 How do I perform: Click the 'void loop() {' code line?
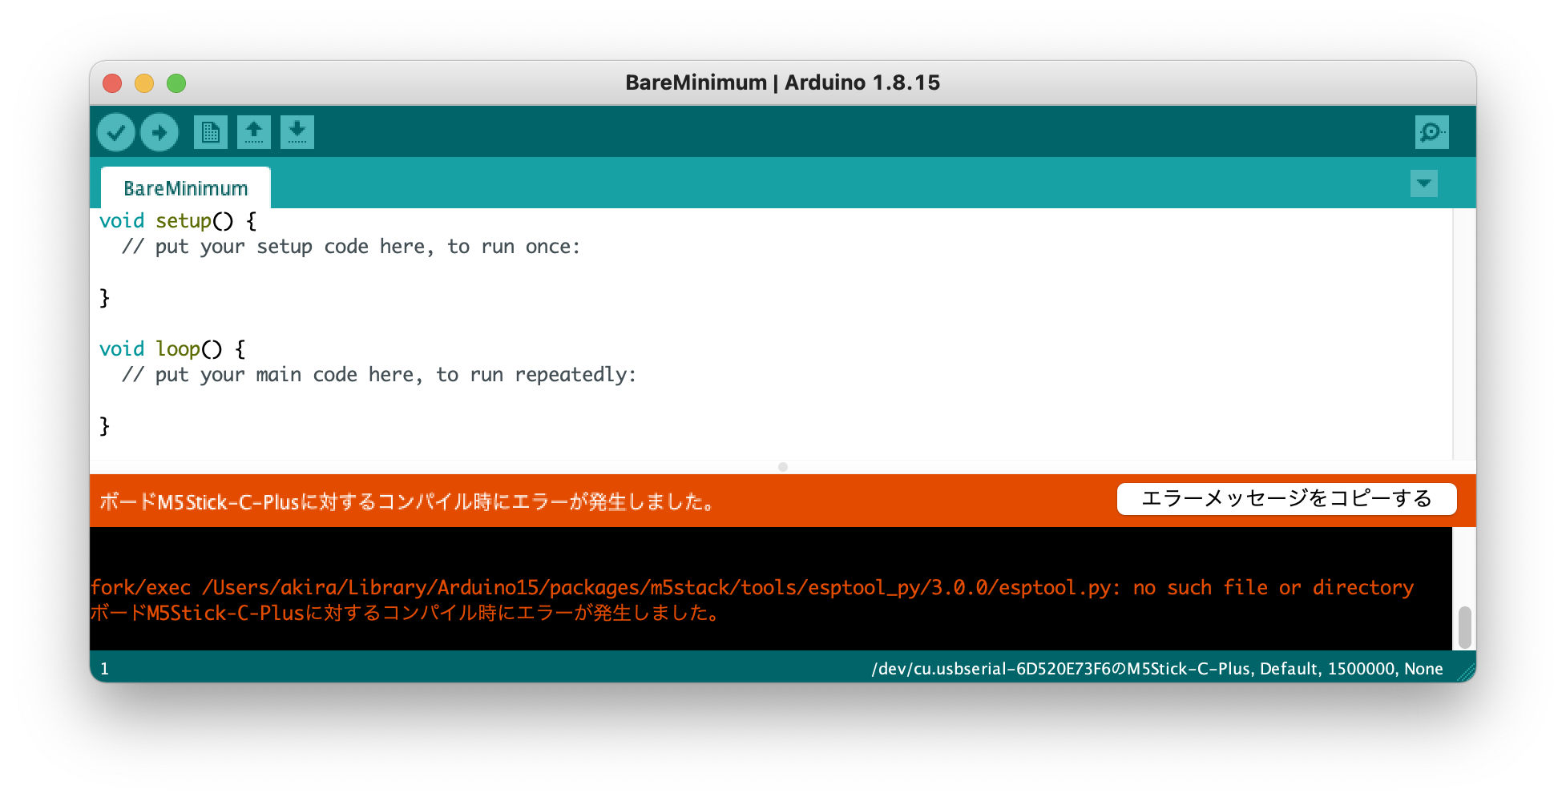(172, 349)
